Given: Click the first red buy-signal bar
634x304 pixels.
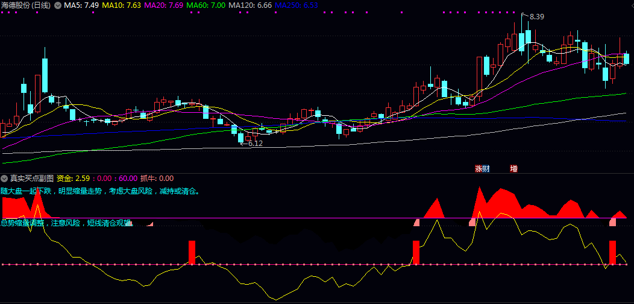Looking at the screenshot, I should pyautogui.click(x=192, y=253).
